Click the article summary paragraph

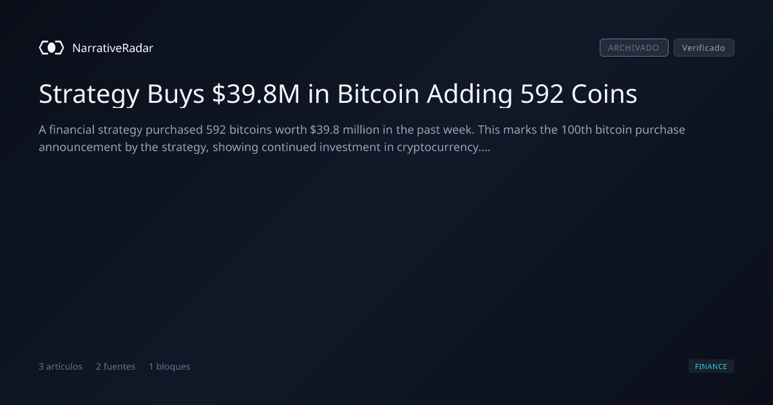(x=362, y=138)
